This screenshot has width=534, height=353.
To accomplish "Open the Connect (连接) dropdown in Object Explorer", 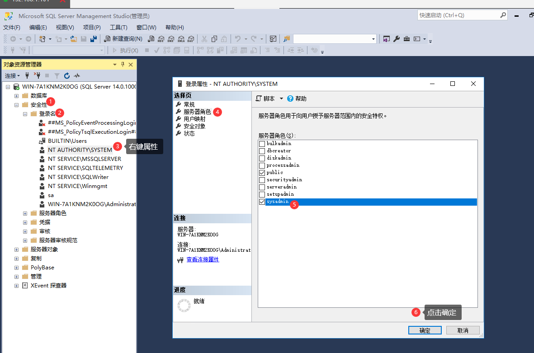I will pyautogui.click(x=12, y=75).
